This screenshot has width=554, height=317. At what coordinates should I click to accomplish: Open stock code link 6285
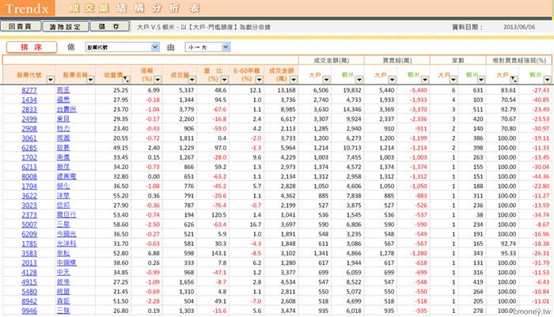point(29,148)
